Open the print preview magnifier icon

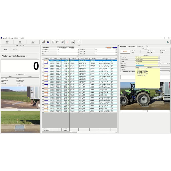pos(62,42)
